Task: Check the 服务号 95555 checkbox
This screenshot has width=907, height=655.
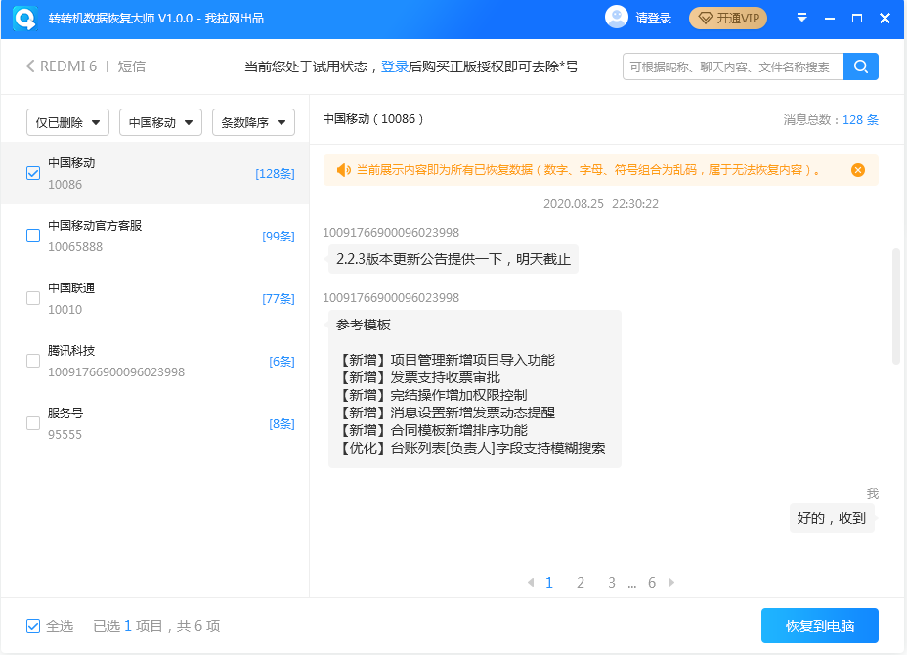Action: click(x=33, y=423)
